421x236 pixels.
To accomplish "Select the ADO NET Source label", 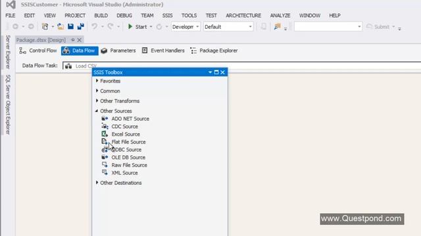I will (x=130, y=119).
